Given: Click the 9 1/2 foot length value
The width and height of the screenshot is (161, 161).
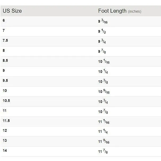Looking at the screenshot, I should [102, 31].
